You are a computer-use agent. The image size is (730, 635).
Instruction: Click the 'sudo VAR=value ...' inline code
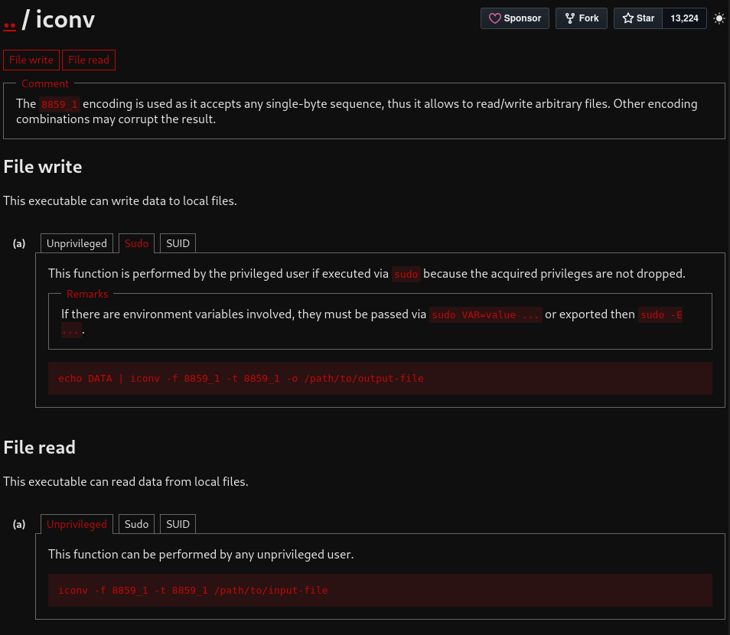click(x=486, y=314)
